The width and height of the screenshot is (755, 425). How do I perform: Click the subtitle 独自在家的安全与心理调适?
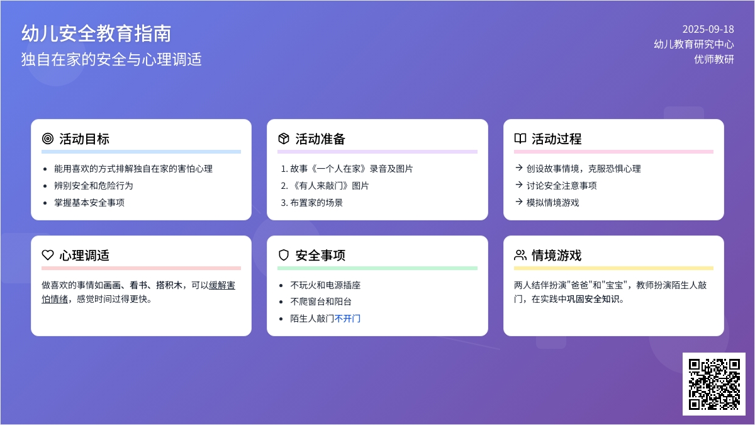click(111, 59)
